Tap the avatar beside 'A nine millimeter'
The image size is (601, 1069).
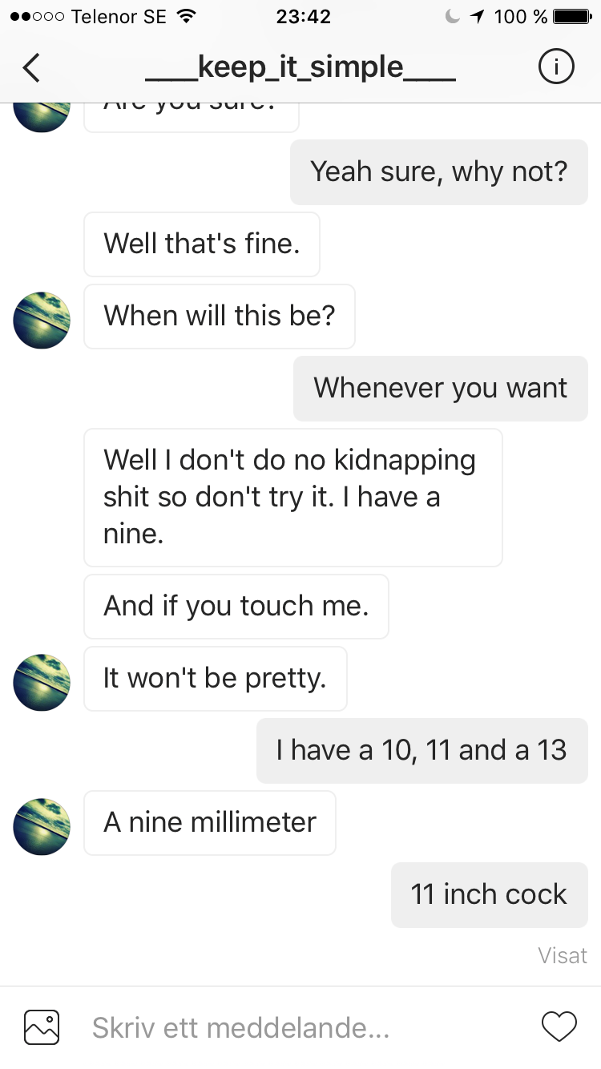(x=42, y=826)
